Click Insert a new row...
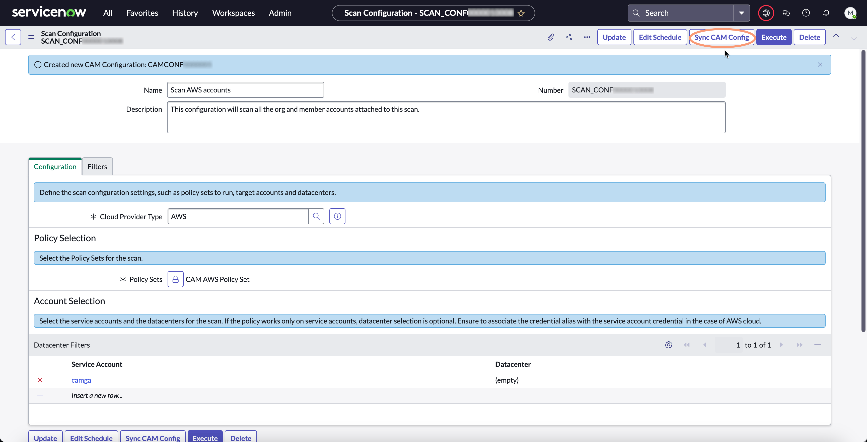 coord(97,395)
